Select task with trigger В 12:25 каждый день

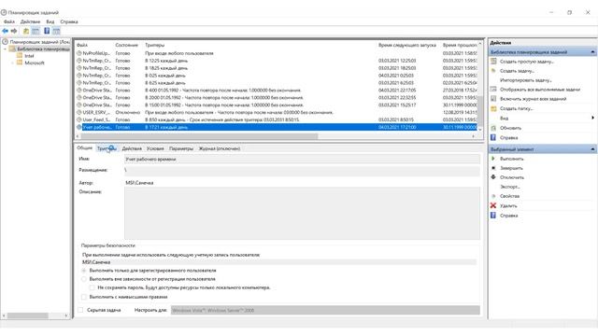click(x=277, y=61)
